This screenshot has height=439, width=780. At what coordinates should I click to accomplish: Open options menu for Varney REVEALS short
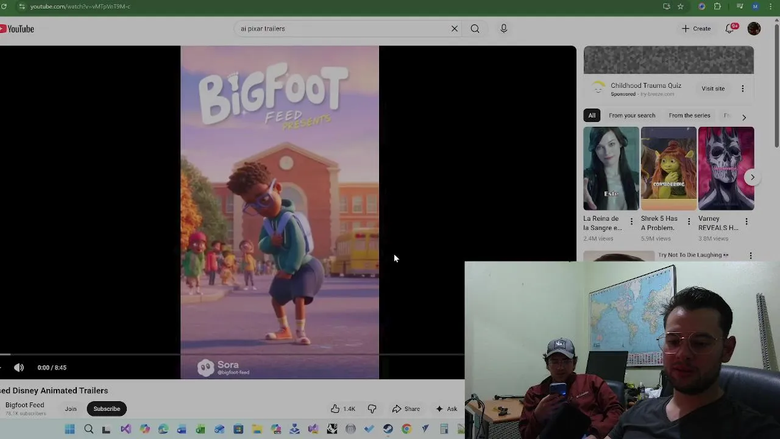coord(746,221)
